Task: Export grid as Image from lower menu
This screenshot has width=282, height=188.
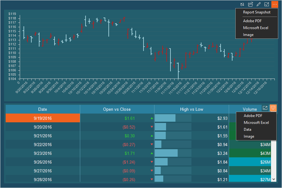Action: (249, 136)
